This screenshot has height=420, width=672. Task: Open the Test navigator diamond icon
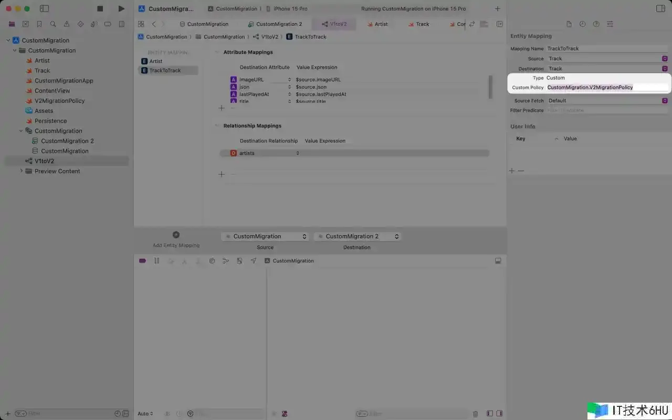coord(80,24)
